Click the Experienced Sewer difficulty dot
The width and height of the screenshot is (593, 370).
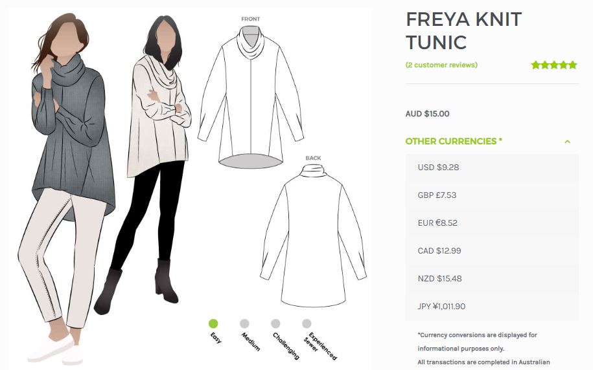pos(307,323)
